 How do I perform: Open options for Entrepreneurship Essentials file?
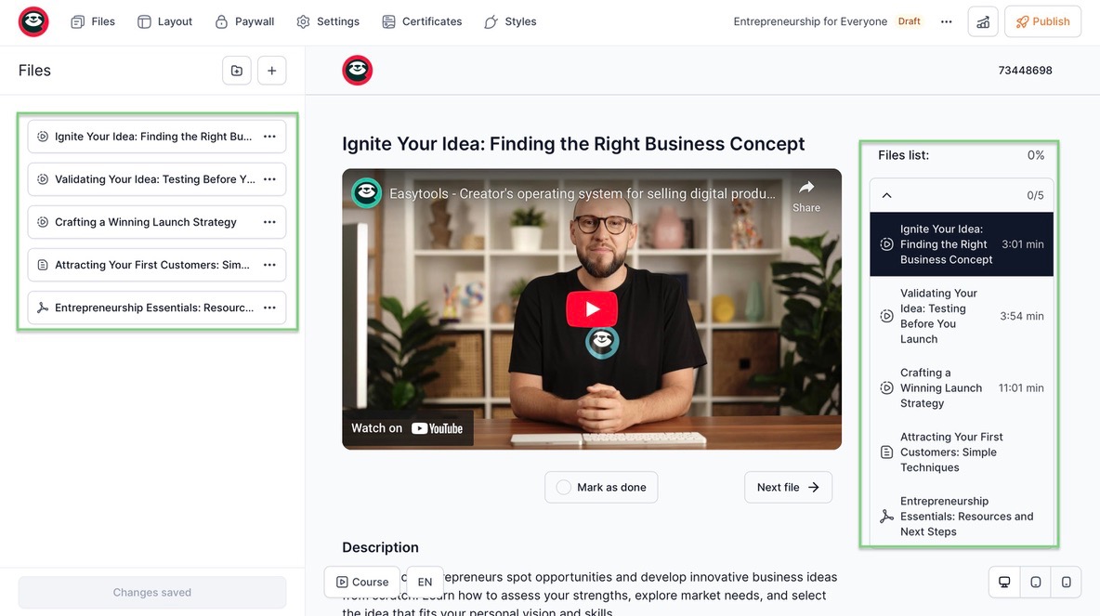(269, 308)
